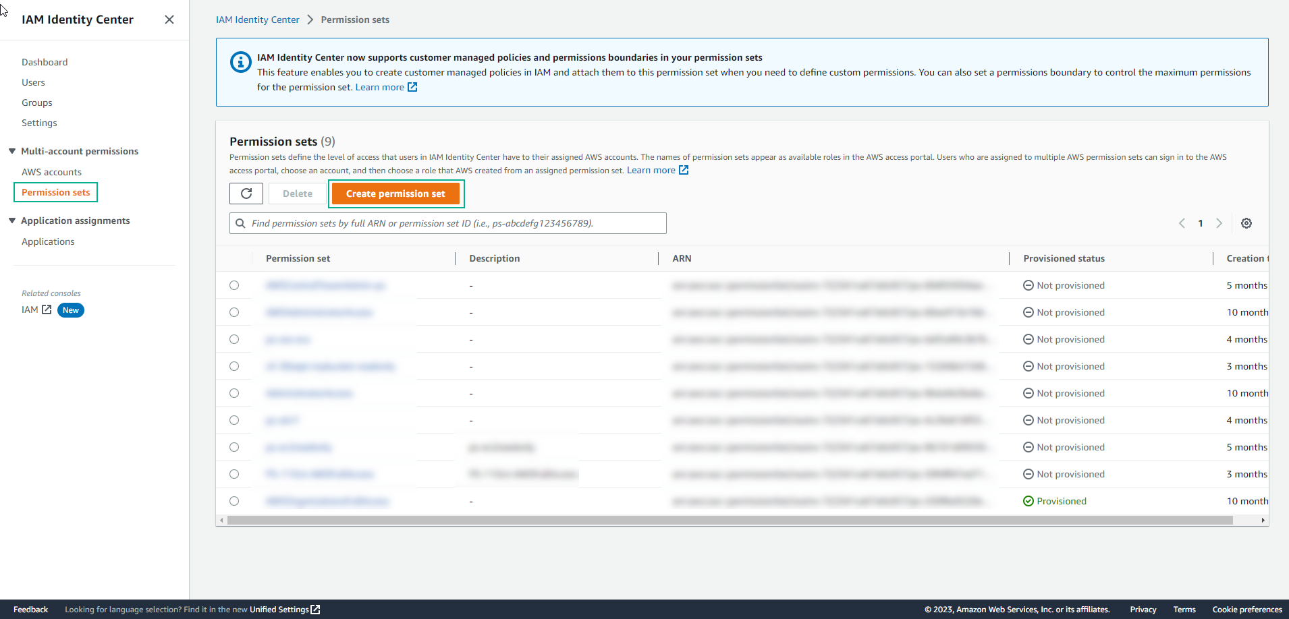Click Learn more link under Permission sets description
1289x619 pixels.
(651, 170)
